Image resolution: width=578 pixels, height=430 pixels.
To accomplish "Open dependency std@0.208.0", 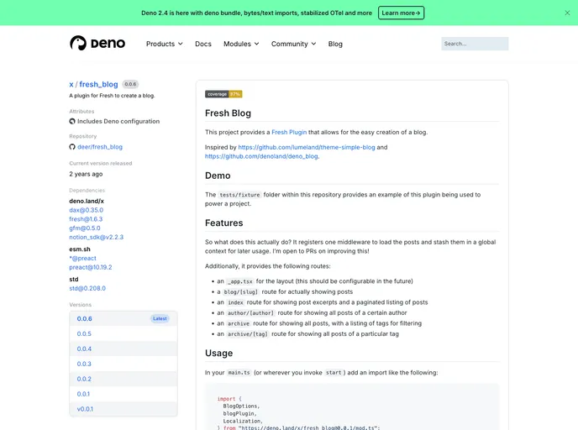I will click(x=87, y=288).
